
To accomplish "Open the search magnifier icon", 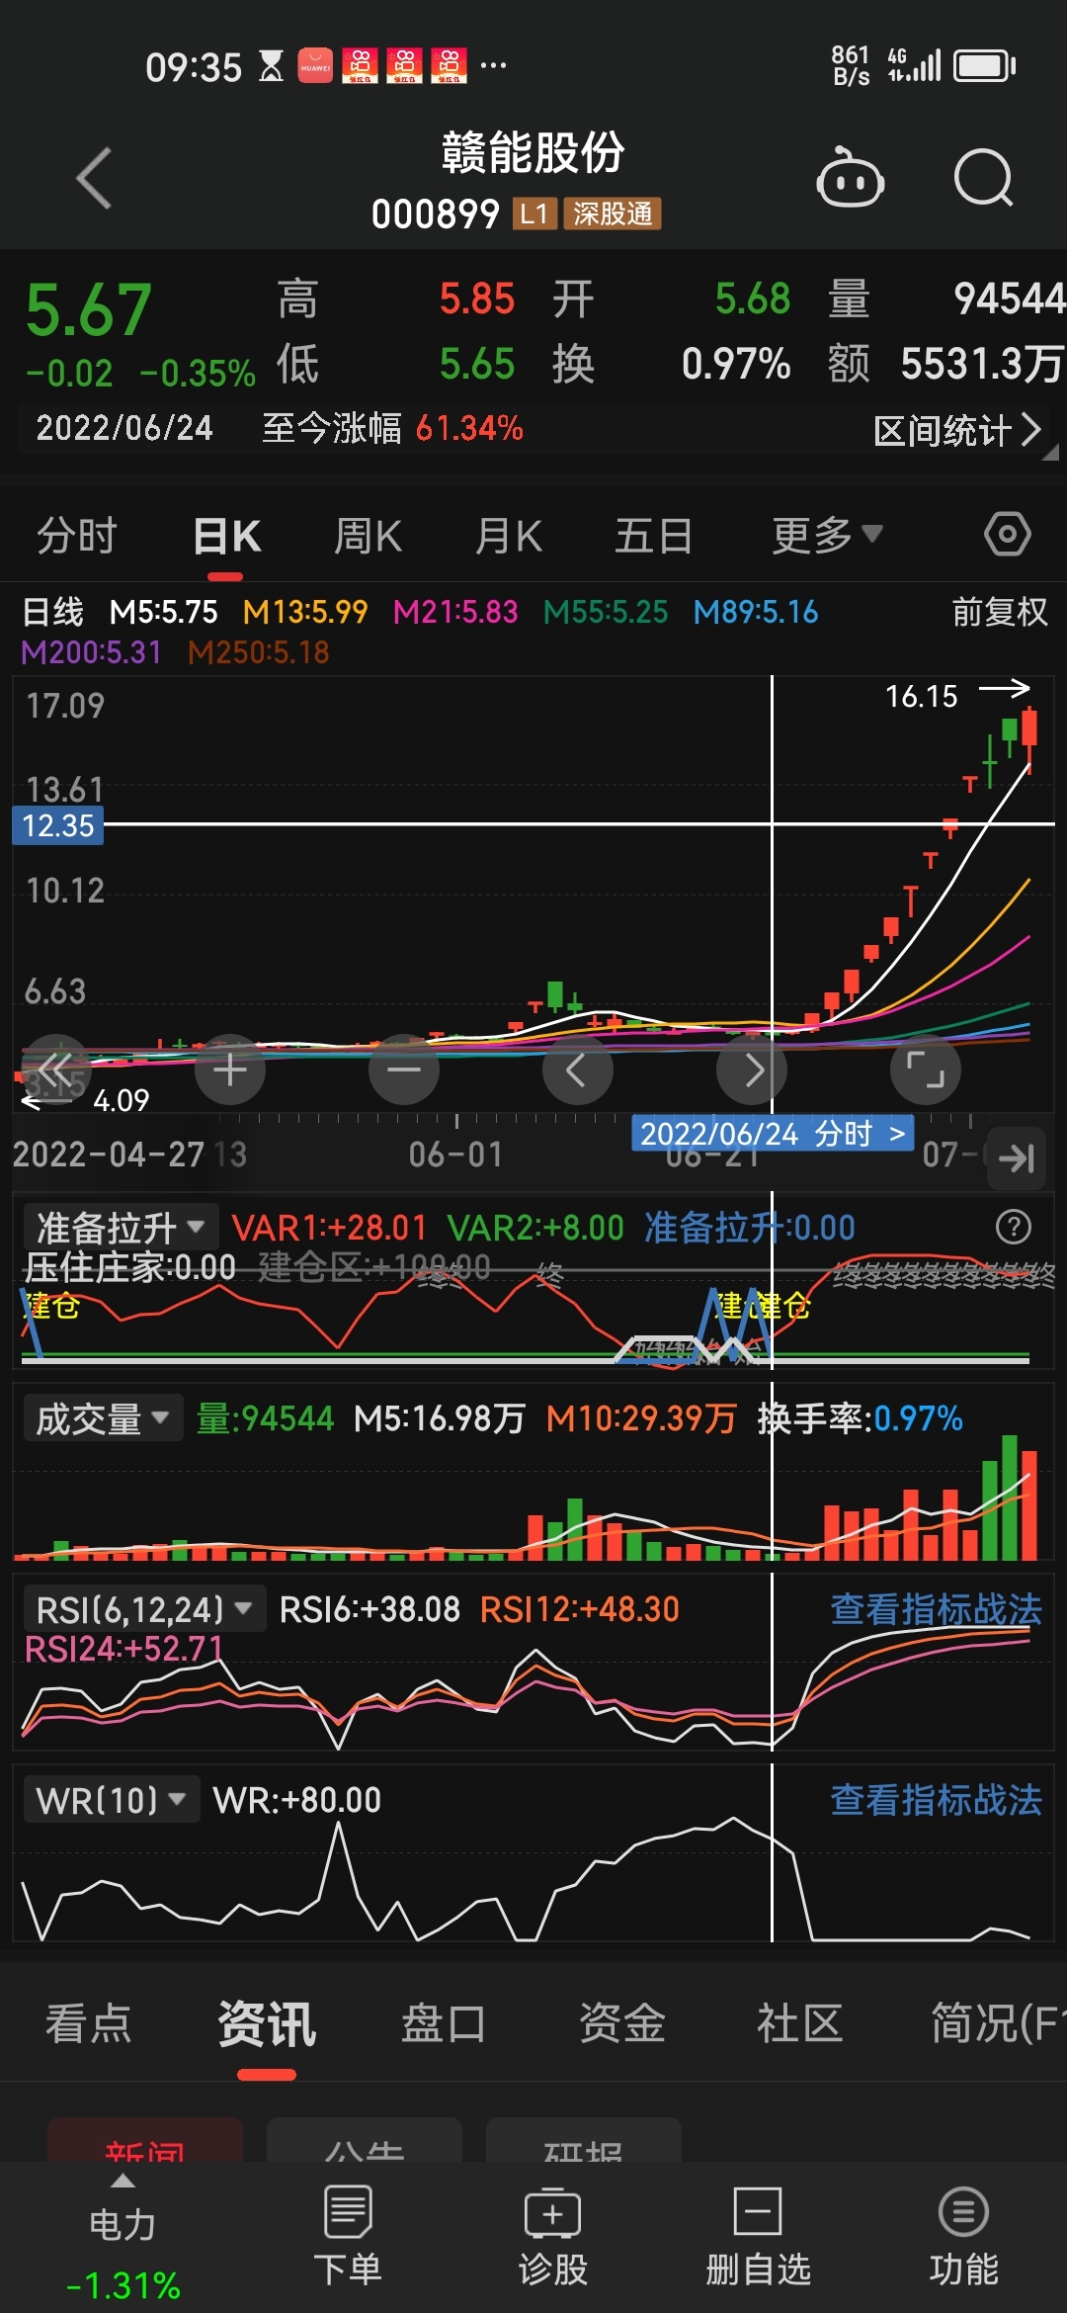I will 984,178.
